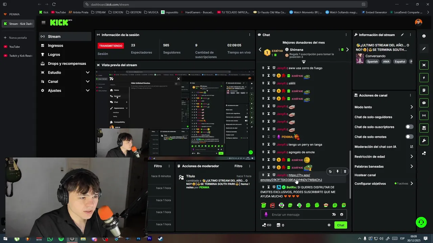This screenshot has width=433, height=243.
Task: Open a Nueva pestaña in the browser
Action: pos(18,38)
